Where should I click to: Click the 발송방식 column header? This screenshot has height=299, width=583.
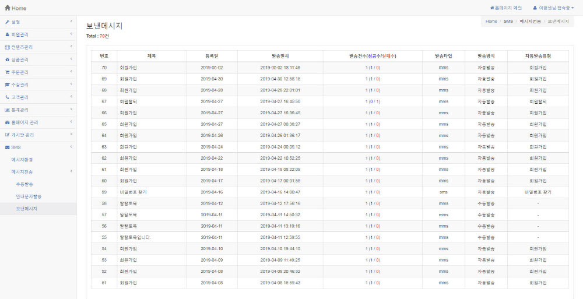click(x=486, y=56)
